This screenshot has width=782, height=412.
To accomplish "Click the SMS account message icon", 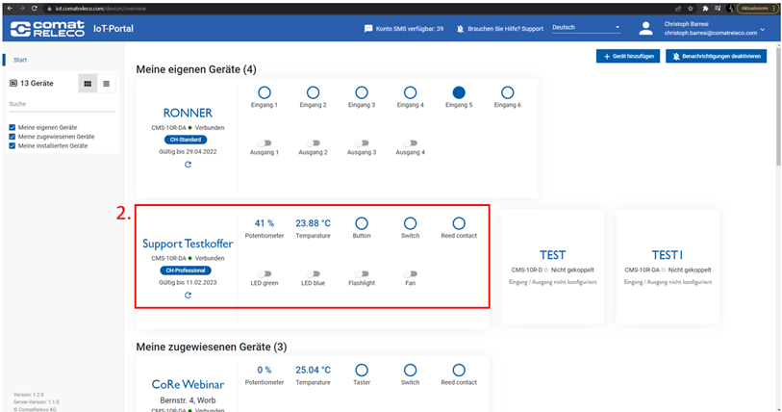I will tap(368, 29).
